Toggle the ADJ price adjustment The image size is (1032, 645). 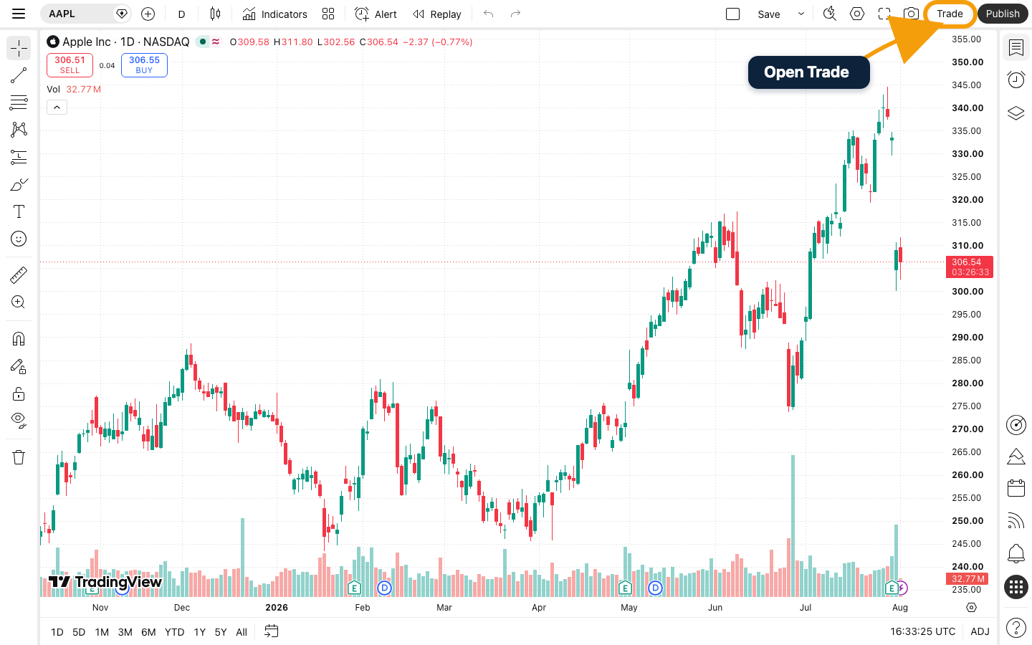click(980, 631)
